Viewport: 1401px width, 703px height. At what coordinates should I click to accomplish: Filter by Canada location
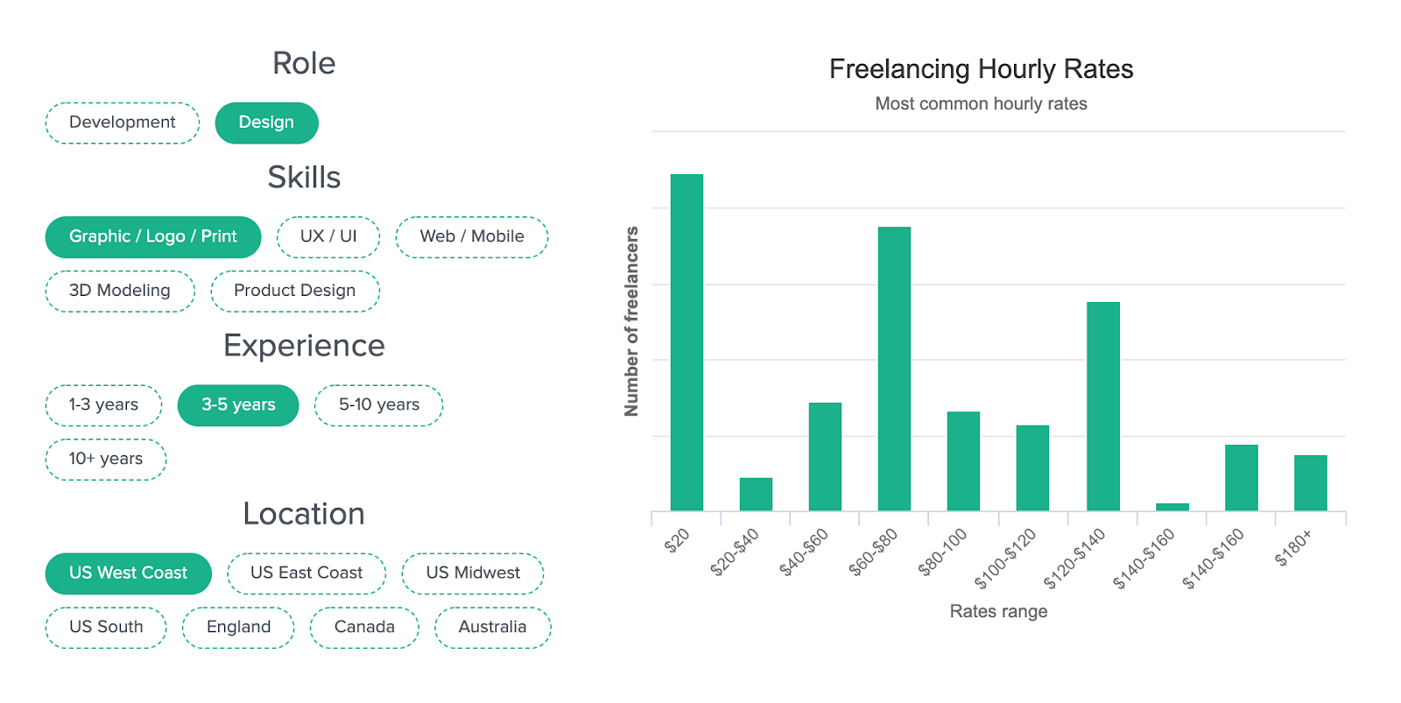[364, 628]
